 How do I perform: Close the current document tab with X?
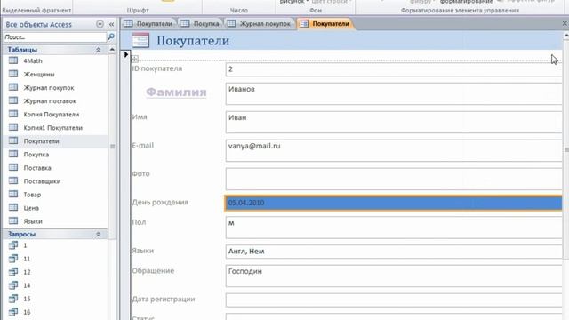point(565,24)
